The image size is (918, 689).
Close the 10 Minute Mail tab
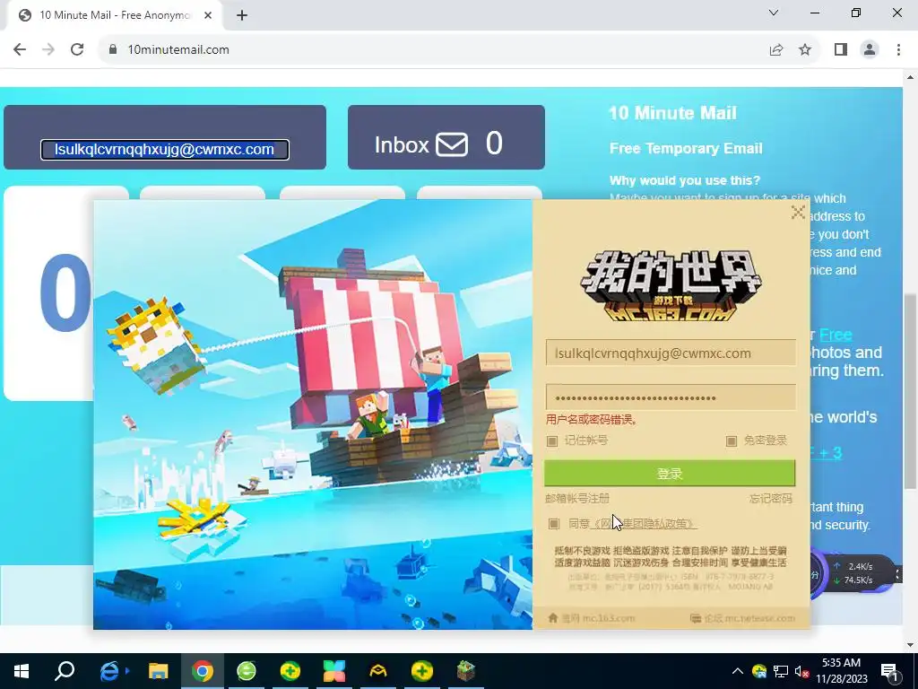208,16
